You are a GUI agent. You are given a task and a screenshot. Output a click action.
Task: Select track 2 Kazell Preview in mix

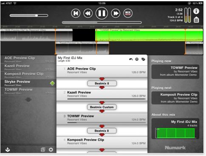tap(102, 95)
